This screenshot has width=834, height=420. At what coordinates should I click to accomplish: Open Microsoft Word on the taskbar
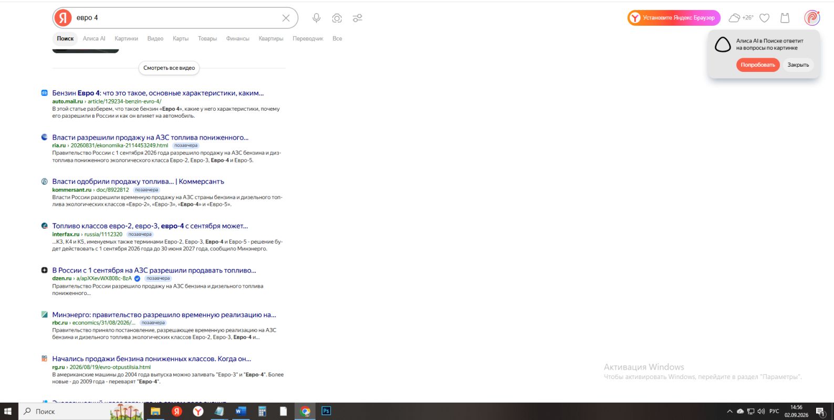(241, 411)
